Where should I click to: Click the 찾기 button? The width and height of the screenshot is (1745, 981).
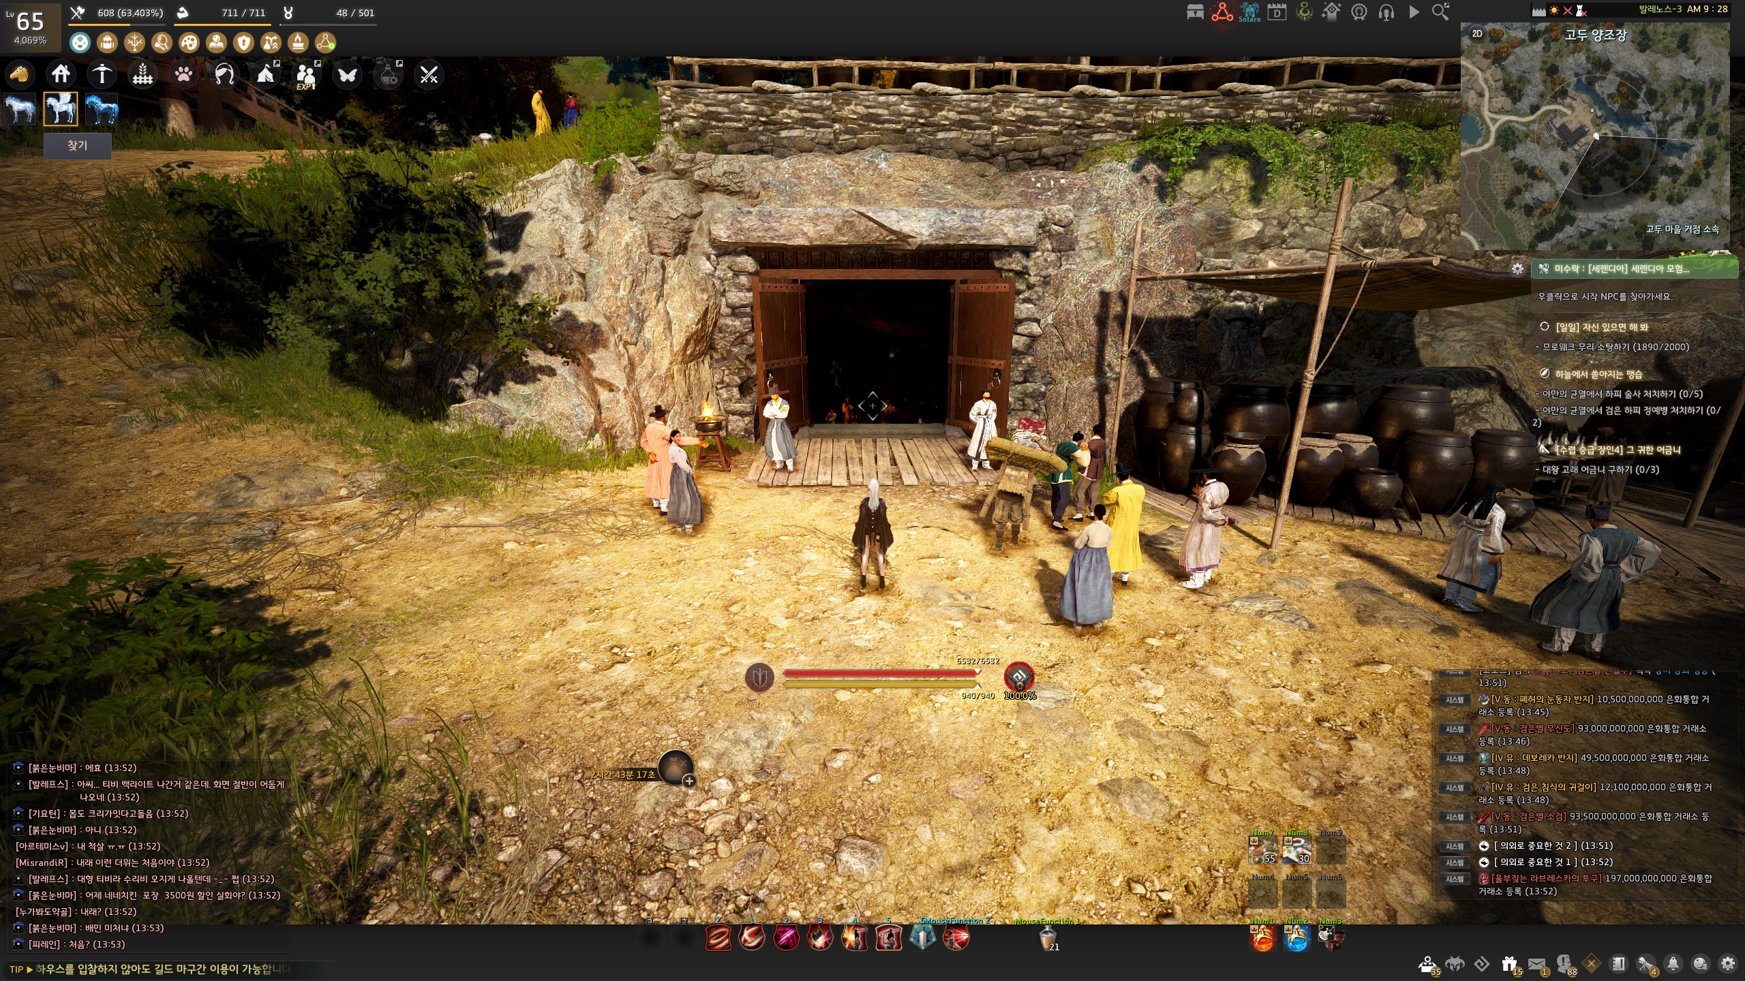tap(77, 146)
